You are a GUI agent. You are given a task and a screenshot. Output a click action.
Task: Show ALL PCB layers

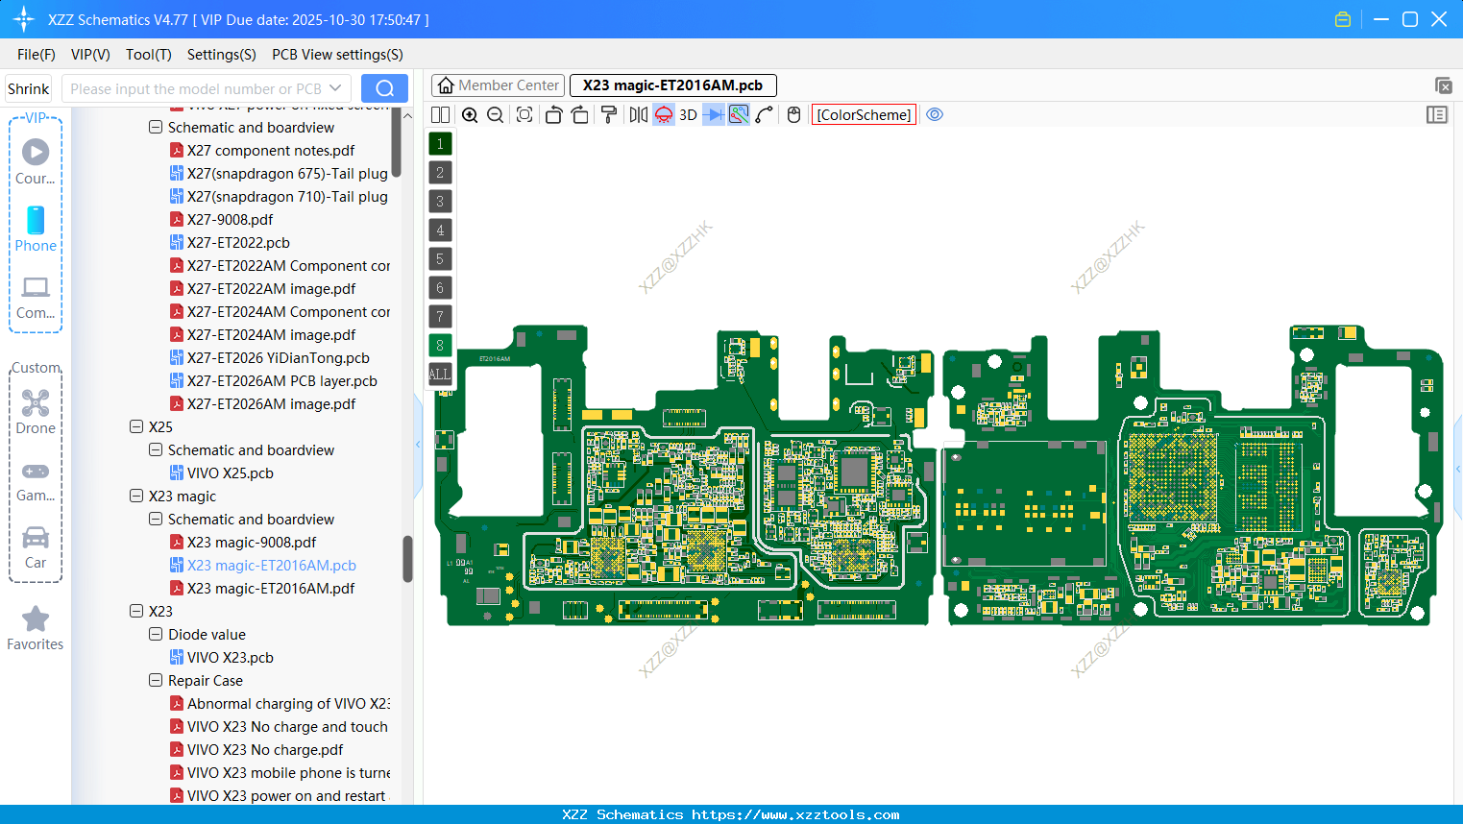click(440, 375)
